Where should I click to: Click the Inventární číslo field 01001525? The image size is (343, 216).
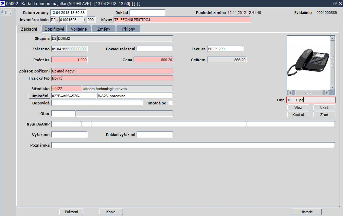tap(71, 20)
